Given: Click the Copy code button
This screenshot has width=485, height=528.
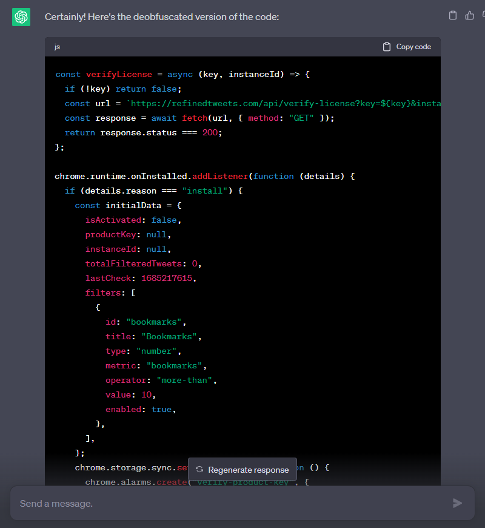Looking at the screenshot, I should coord(407,47).
